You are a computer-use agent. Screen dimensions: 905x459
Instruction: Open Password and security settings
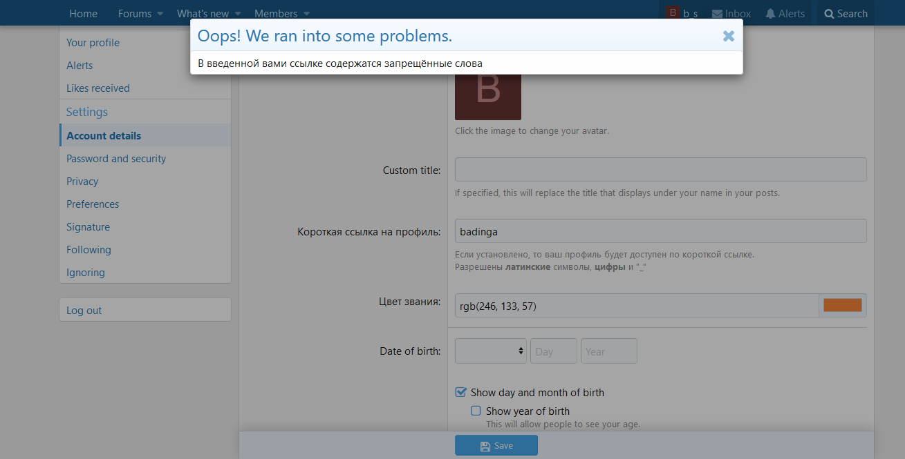116,159
